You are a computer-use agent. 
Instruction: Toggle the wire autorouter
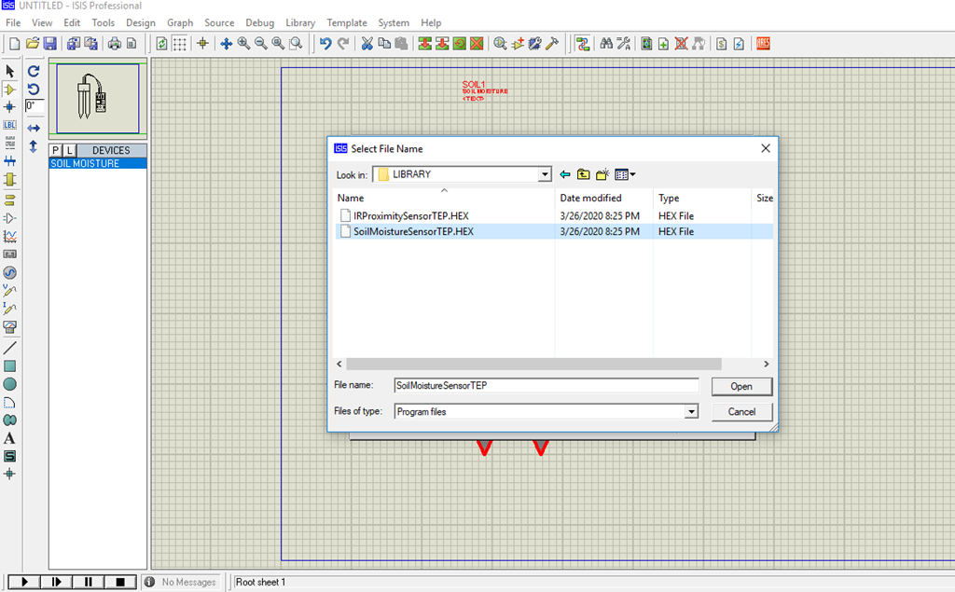584,43
